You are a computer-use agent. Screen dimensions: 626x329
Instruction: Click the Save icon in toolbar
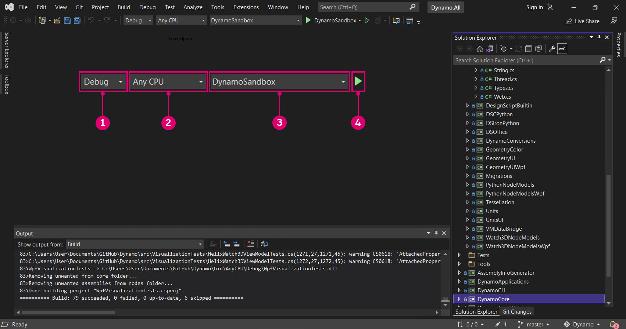(x=67, y=21)
